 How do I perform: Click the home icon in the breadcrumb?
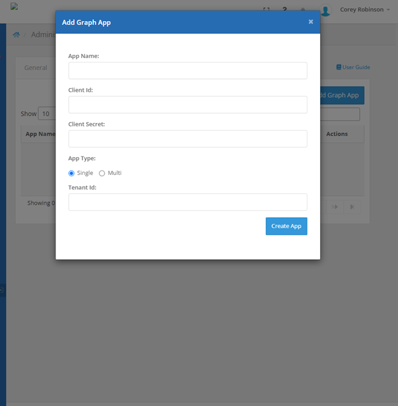17,34
